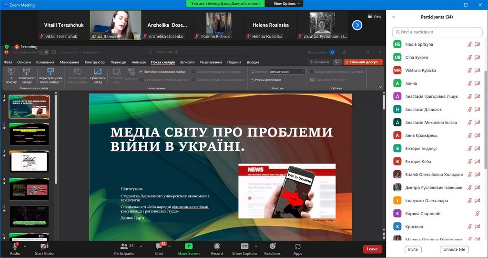Click the Record icon in toolbar
This screenshot has width=488, height=258.
(217, 247)
